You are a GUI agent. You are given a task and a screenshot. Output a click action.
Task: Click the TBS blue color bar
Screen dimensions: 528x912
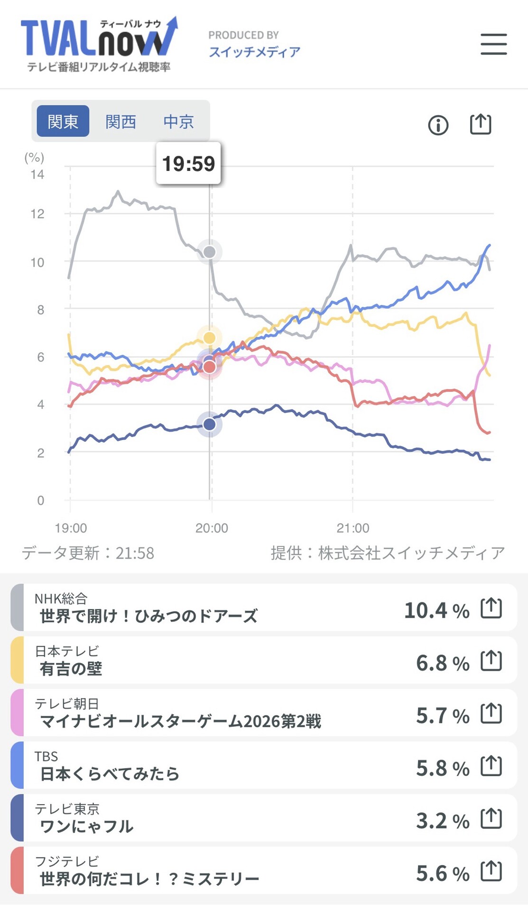coord(17,765)
